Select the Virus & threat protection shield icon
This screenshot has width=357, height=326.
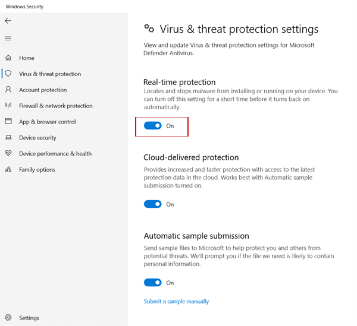[x=8, y=74]
